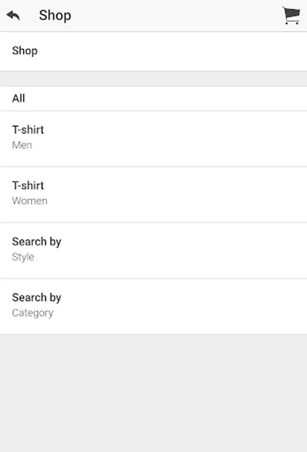This screenshot has height=452, width=307.
Task: Open T-shirt Women section
Action: 153,194
